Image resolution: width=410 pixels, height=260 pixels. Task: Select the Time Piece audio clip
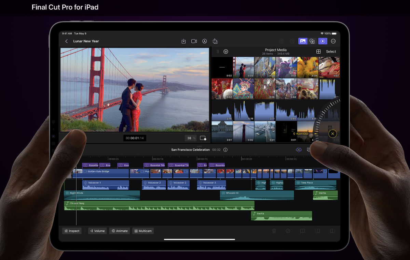coord(315,185)
